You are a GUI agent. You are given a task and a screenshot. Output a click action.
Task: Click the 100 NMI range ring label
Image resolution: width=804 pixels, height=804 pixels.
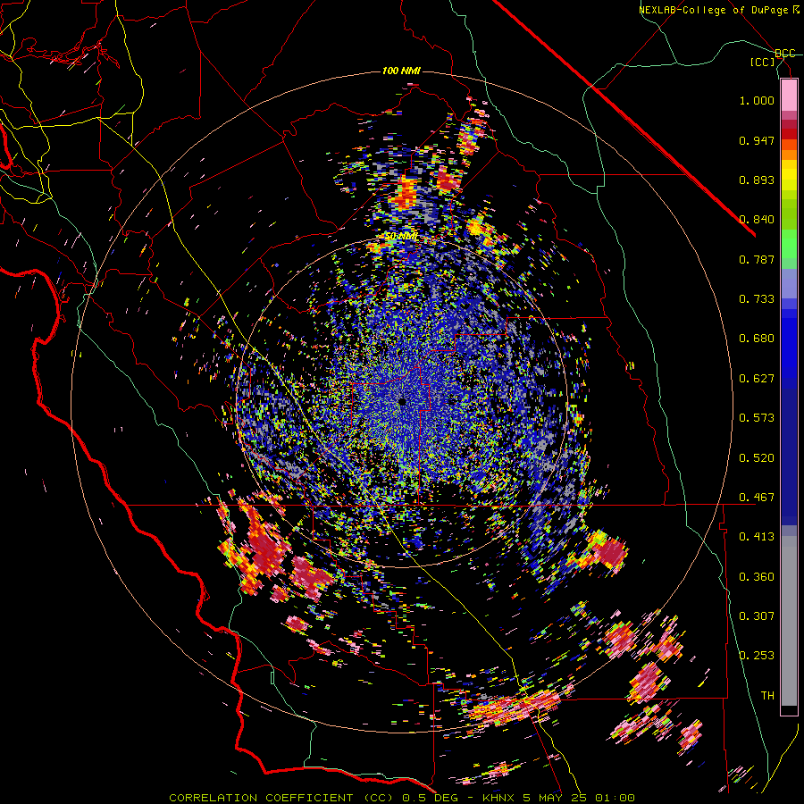(x=401, y=71)
